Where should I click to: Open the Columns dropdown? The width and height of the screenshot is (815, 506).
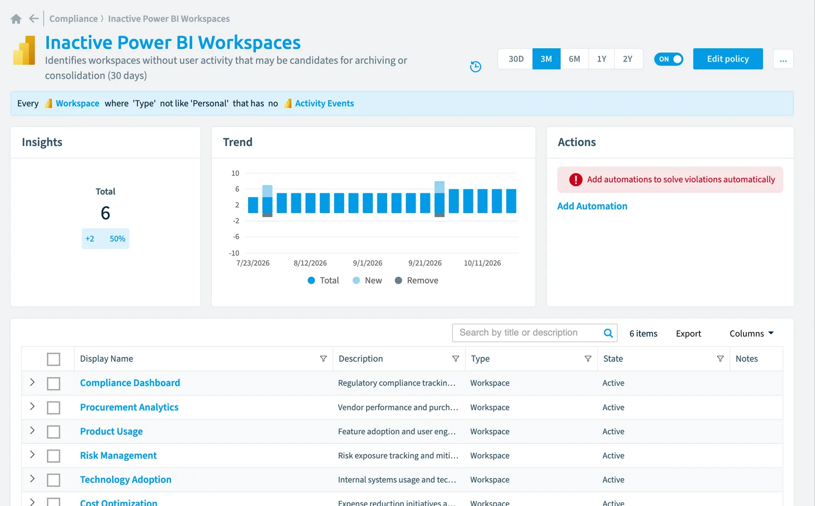pos(751,333)
